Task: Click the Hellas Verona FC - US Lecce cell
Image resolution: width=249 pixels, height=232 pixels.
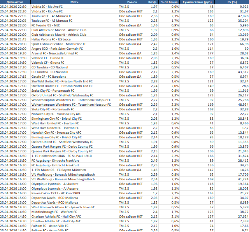Action: click(x=51, y=39)
